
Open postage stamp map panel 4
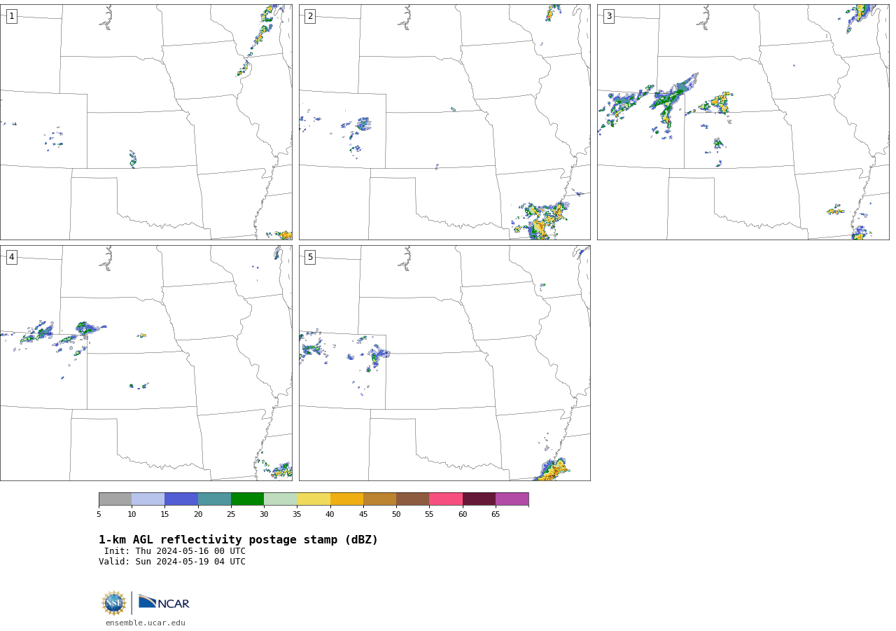[146, 363]
